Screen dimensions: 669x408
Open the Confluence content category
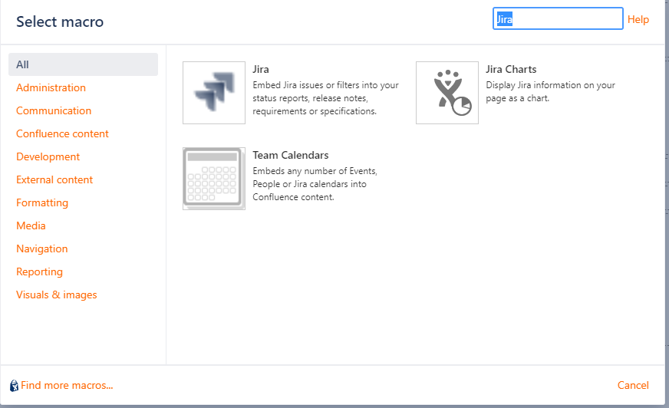(62, 133)
